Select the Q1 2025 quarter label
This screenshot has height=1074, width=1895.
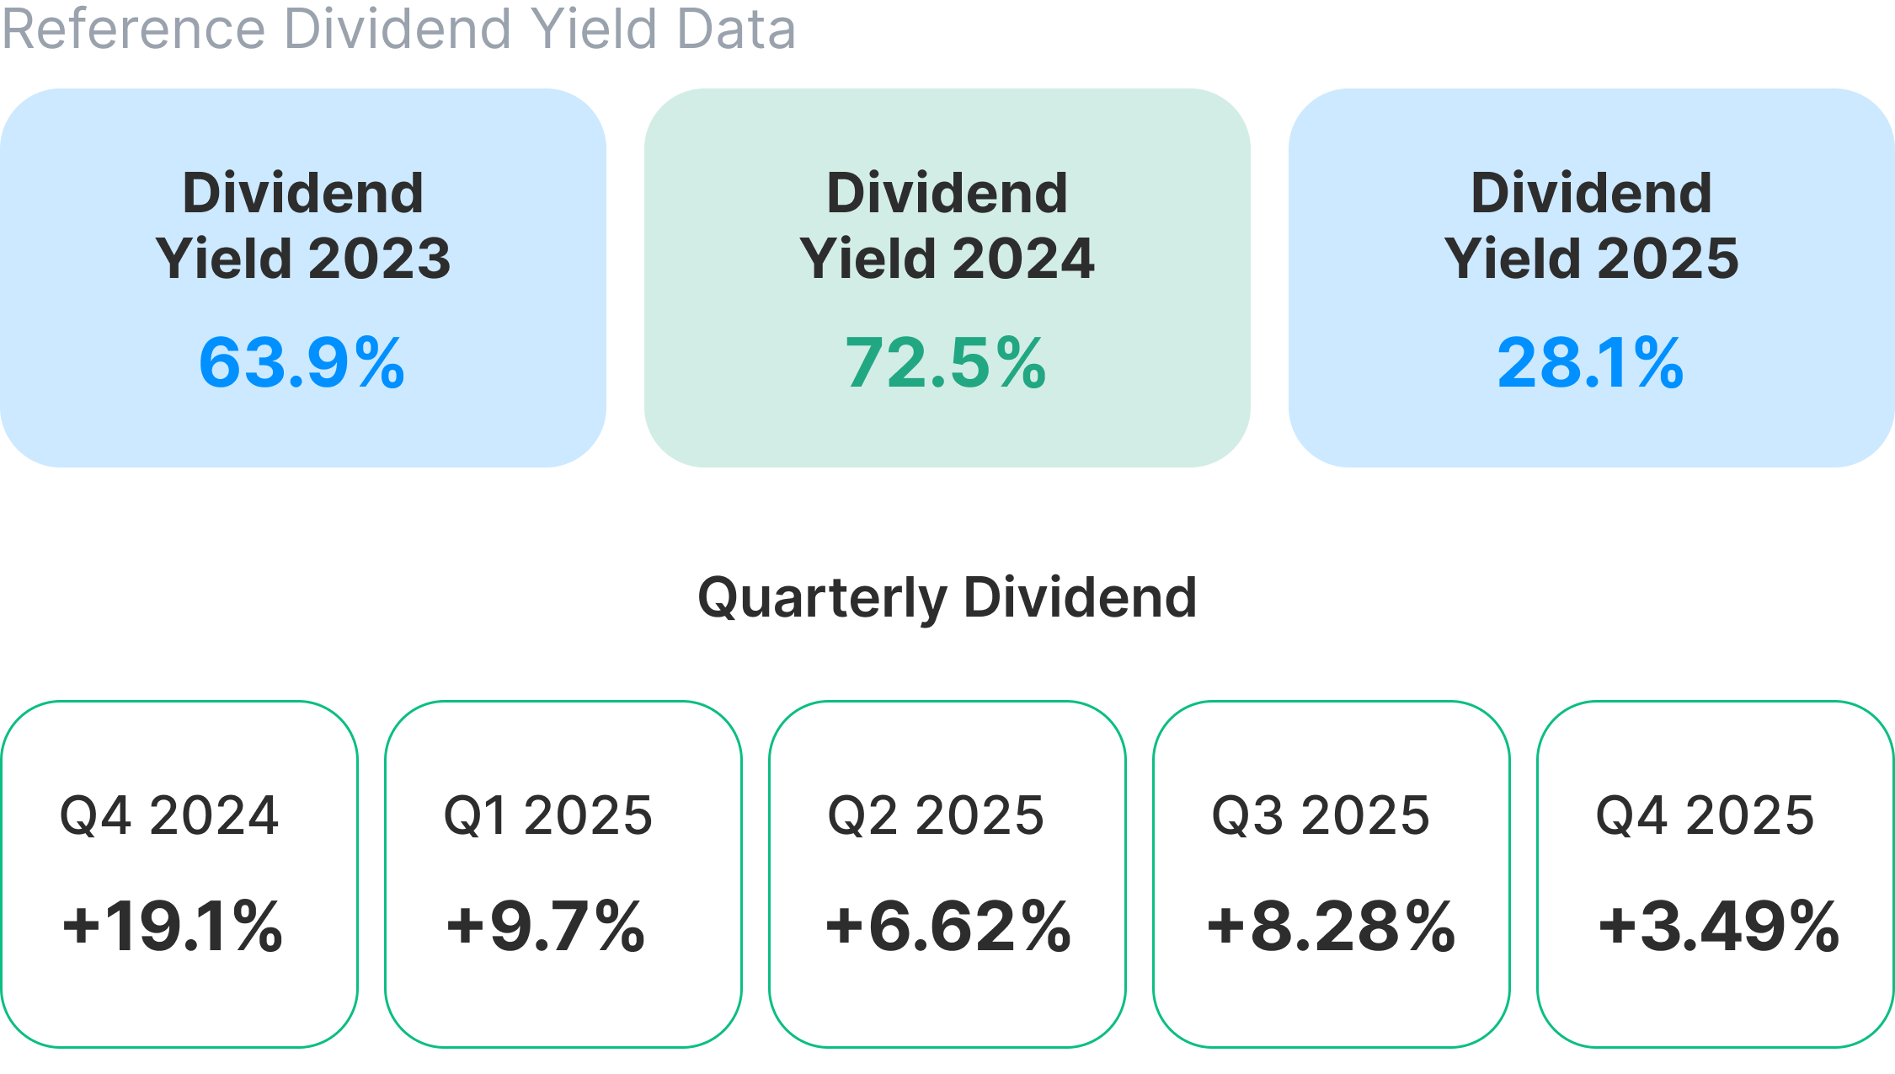coord(548,815)
